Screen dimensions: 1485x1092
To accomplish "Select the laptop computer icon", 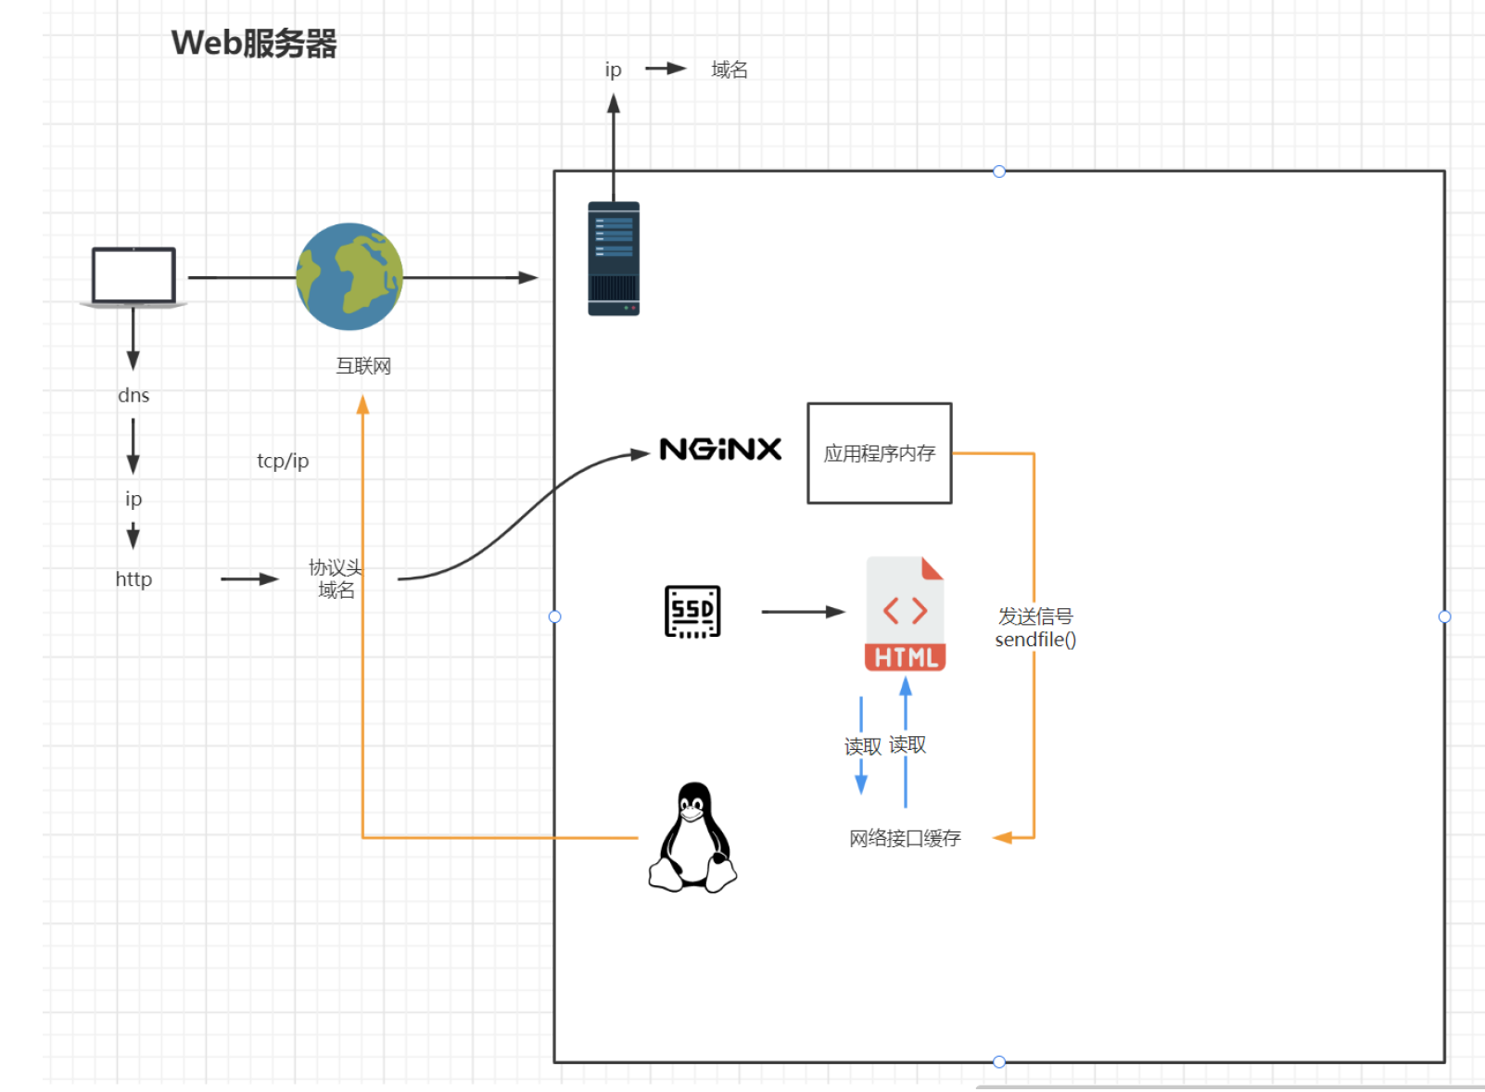I will point(133,275).
